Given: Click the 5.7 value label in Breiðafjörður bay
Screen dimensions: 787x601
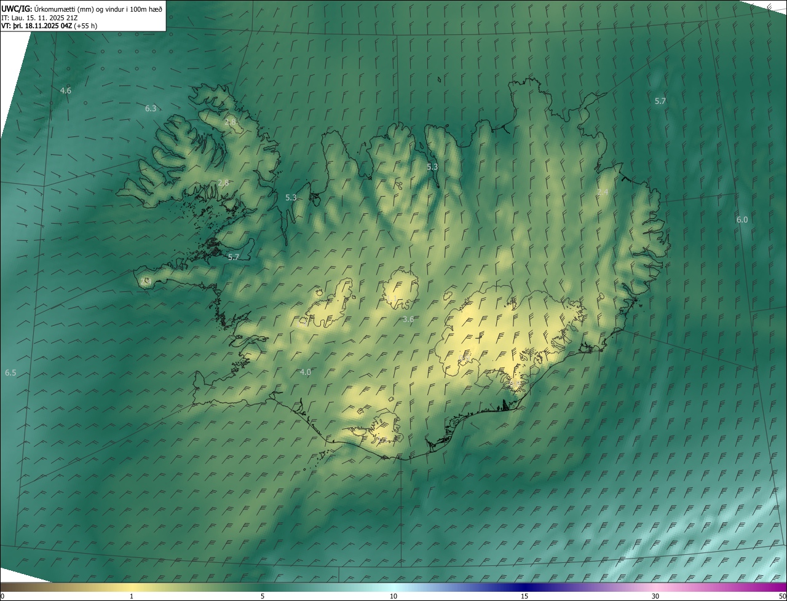Looking at the screenshot, I should (x=233, y=257).
